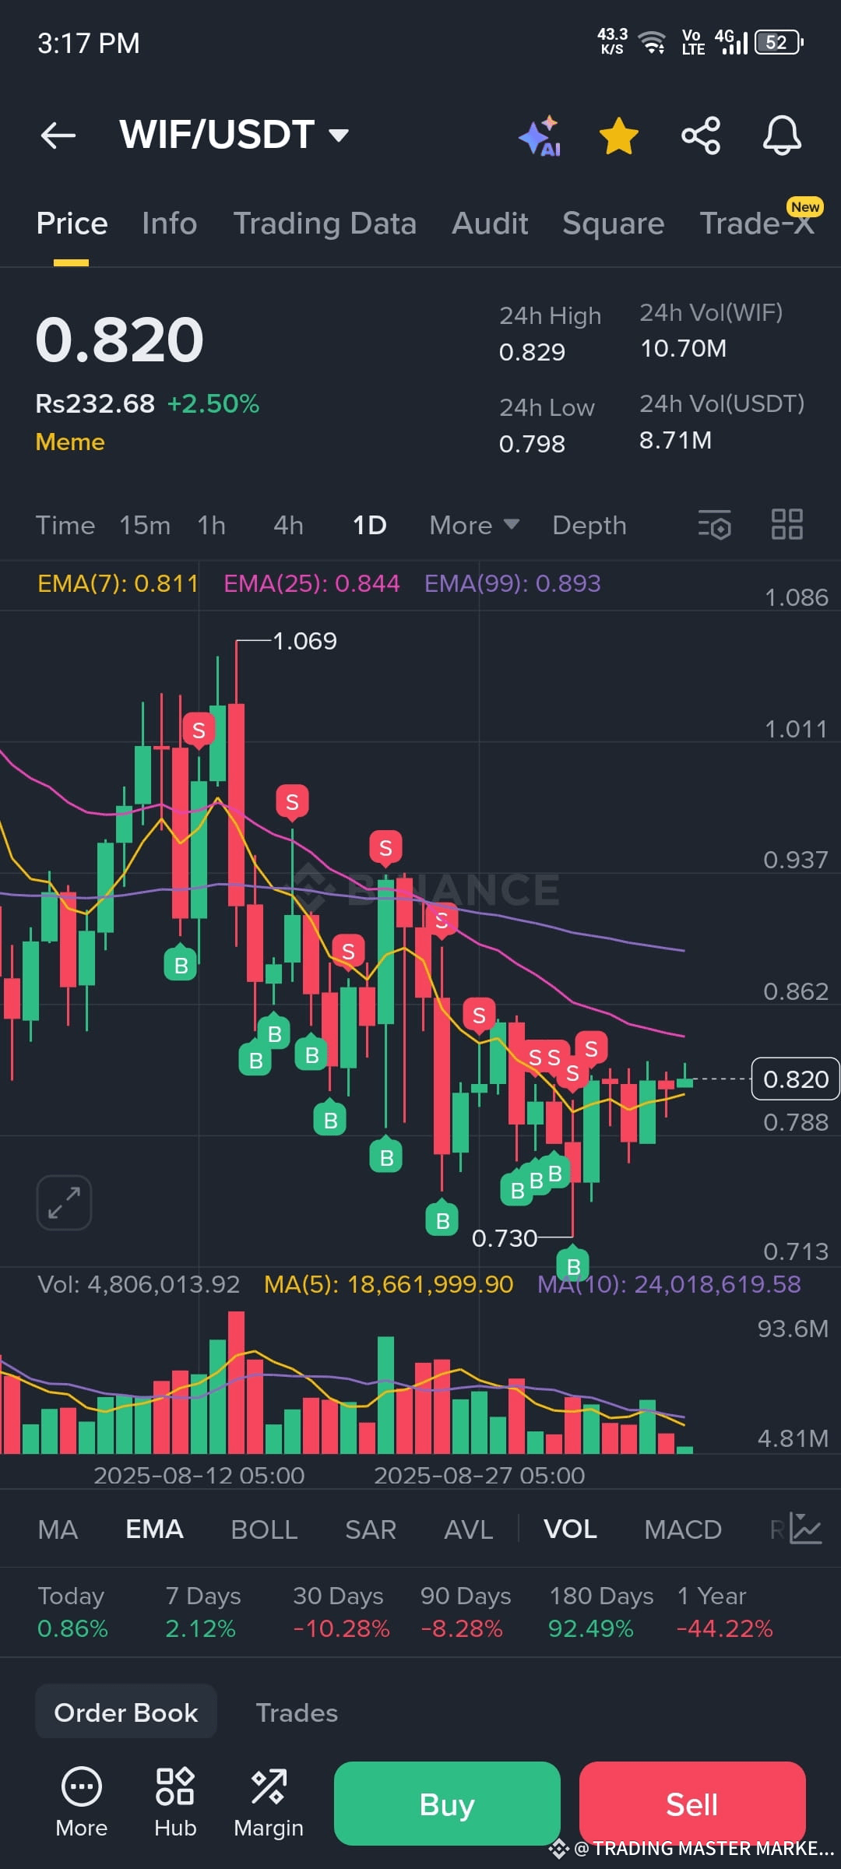Open the Trades tab

click(x=297, y=1712)
